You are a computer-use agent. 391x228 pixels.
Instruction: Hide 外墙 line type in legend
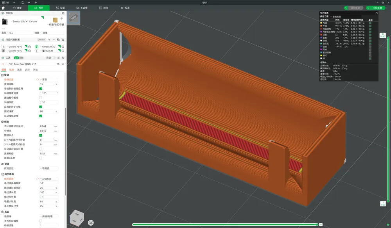[370, 26]
